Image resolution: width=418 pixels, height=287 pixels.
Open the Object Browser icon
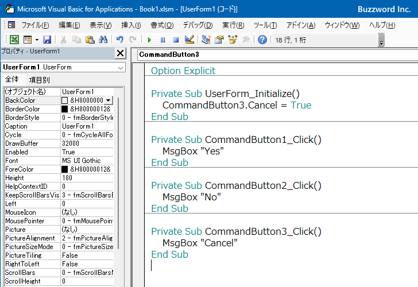(233, 40)
